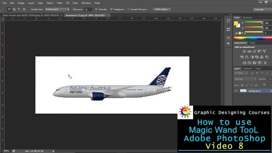
Task: Click the Refine Edge button
Action: click(x=162, y=9)
